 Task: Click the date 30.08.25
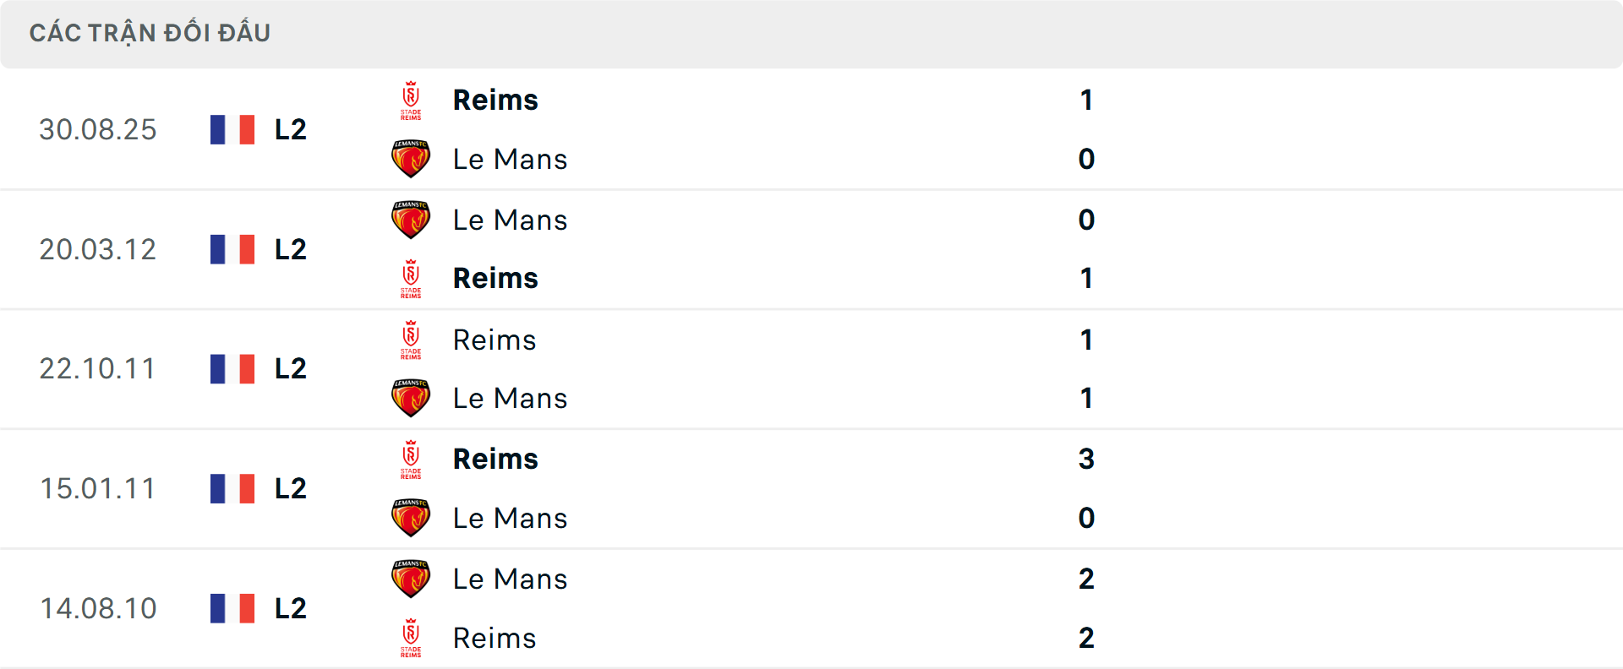click(x=98, y=129)
